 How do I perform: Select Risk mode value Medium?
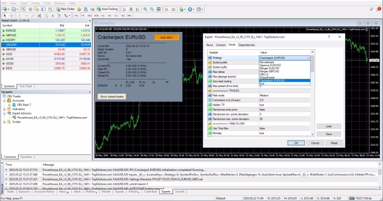(284, 95)
